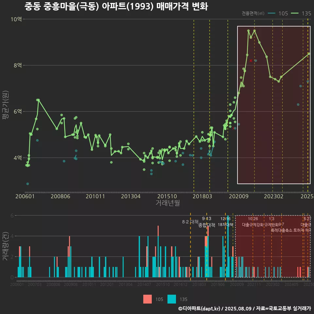
Task: Click 202111 on the volume chart axis
Action: point(254,284)
